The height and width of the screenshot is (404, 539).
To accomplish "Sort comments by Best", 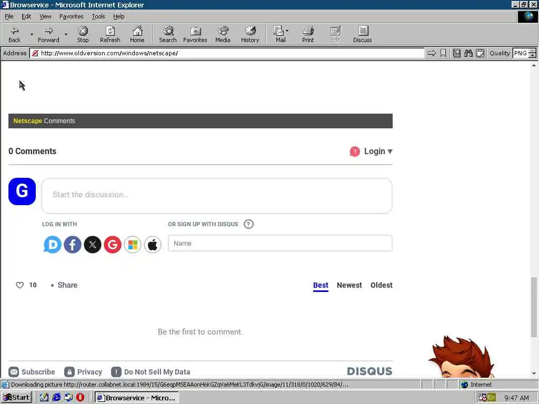I will [x=321, y=286].
